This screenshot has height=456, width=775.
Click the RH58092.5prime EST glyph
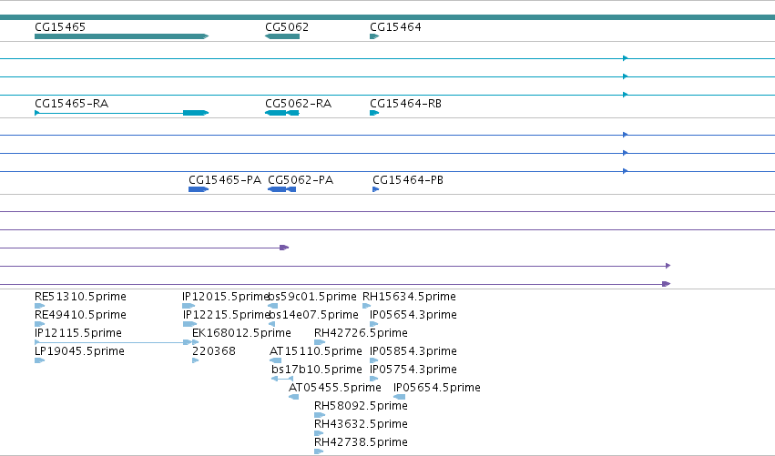click(x=320, y=415)
